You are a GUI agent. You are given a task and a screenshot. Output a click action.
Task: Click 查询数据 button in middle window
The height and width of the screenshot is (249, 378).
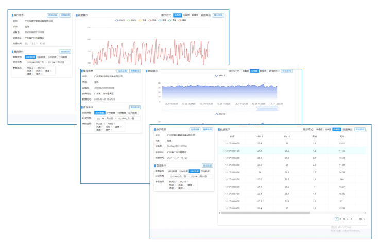(134, 107)
